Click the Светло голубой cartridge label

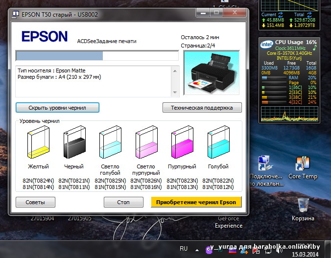[x=110, y=169]
